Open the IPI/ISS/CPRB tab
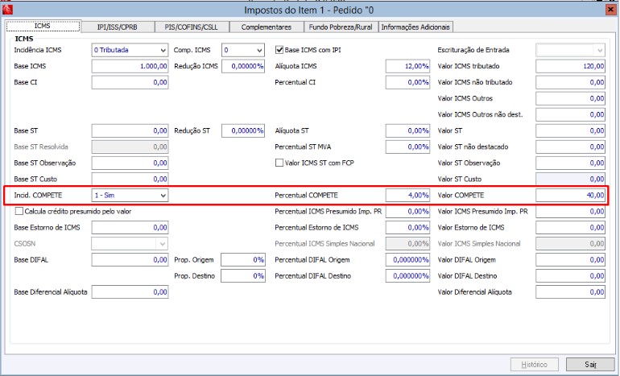 117,27
